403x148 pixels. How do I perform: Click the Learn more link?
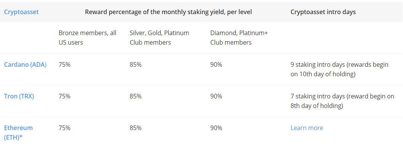pos(307,128)
